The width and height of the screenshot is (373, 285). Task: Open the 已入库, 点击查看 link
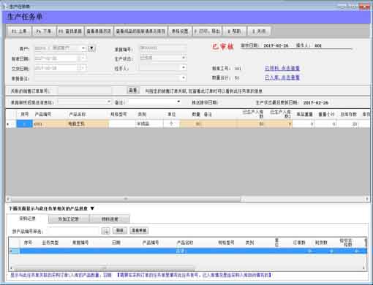(282, 77)
